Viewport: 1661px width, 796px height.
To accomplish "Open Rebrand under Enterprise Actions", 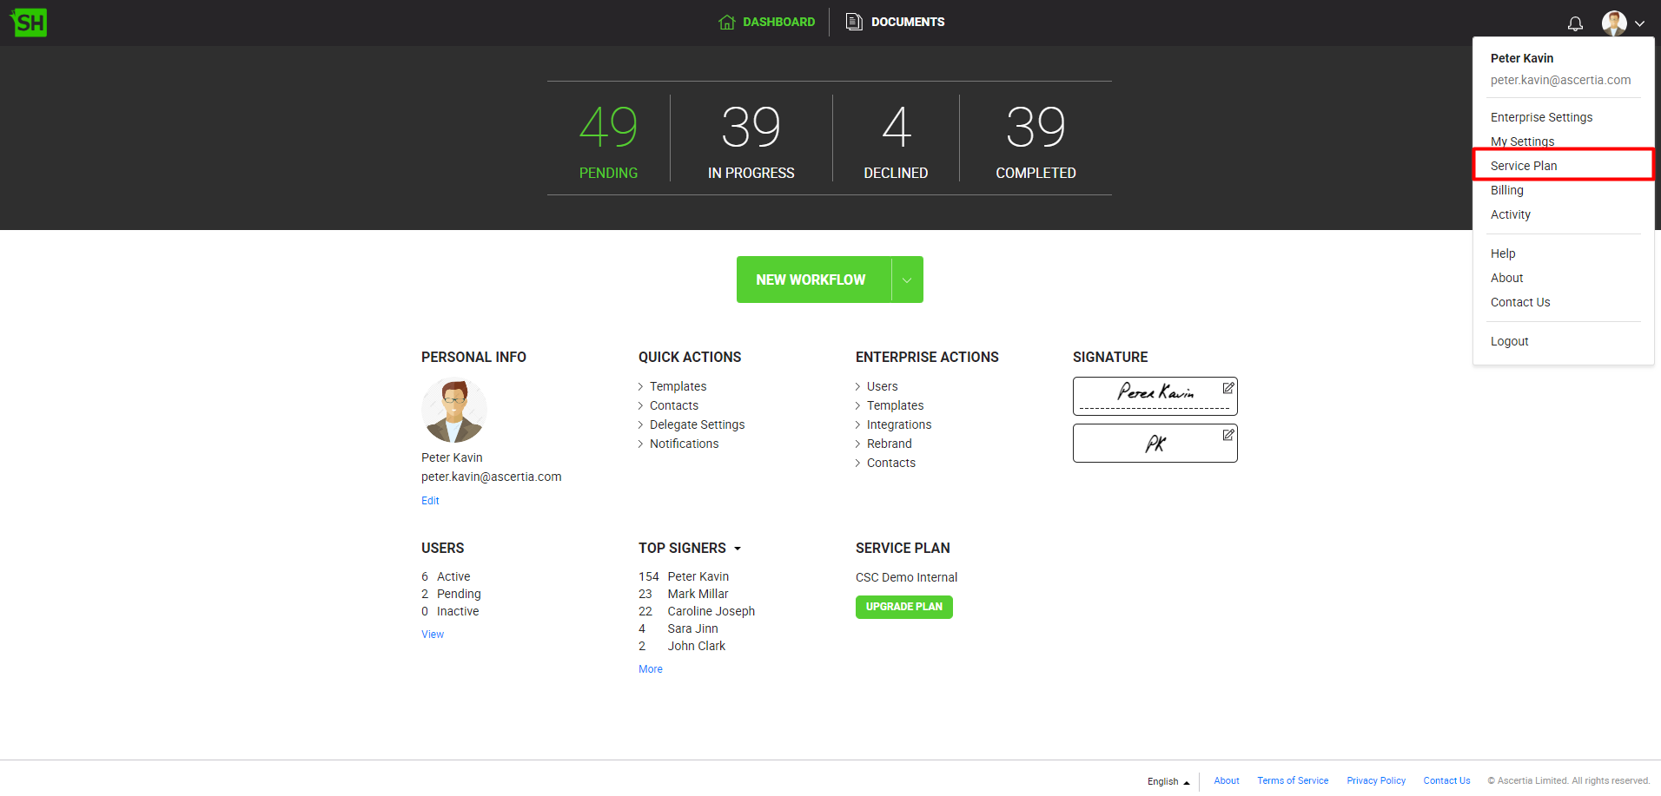I will (x=889, y=444).
